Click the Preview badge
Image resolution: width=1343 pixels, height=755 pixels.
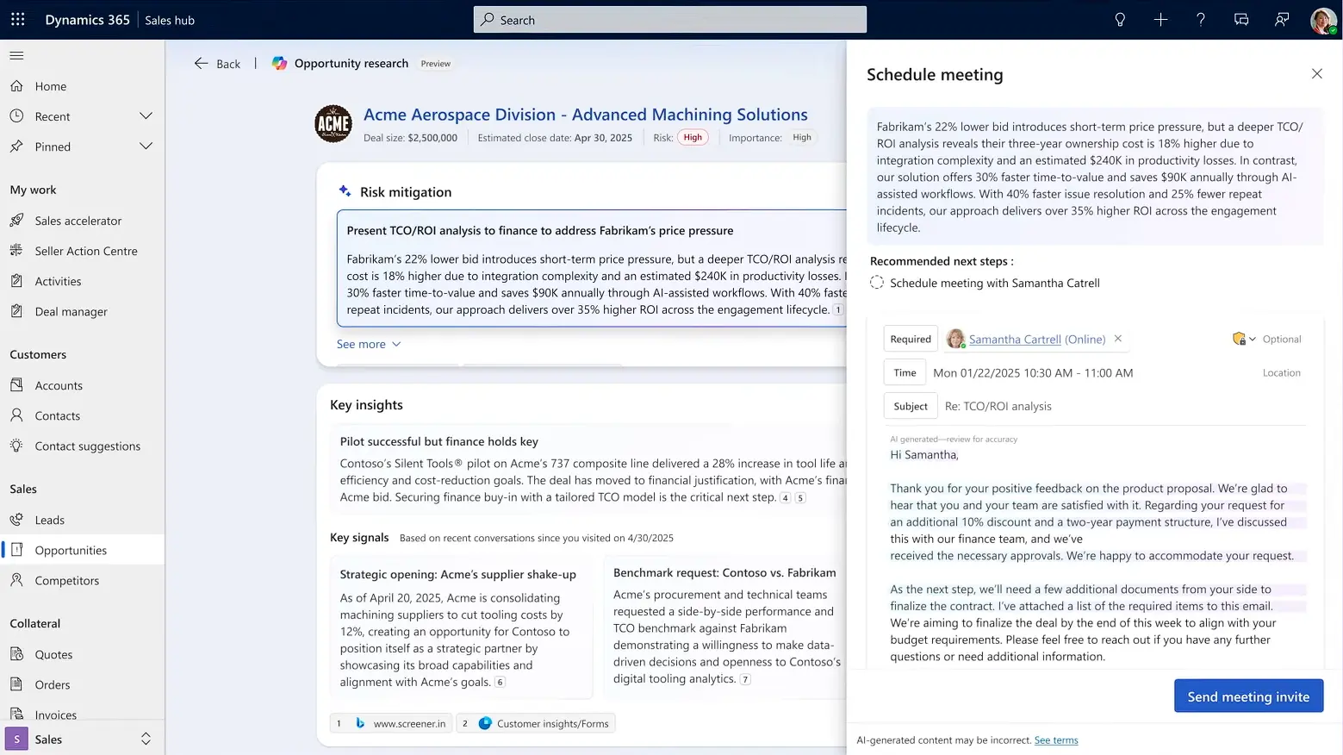click(x=435, y=64)
